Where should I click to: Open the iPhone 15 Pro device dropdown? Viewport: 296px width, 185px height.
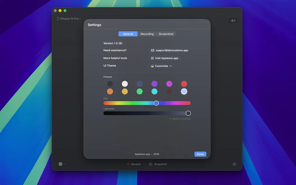coord(69,19)
